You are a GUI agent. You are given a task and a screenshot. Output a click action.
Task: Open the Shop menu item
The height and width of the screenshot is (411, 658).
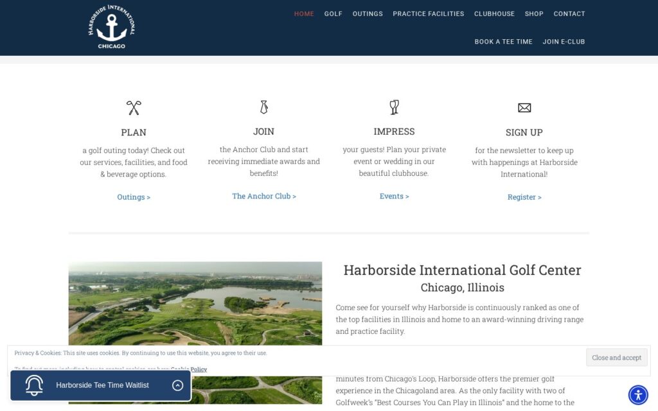[534, 14]
